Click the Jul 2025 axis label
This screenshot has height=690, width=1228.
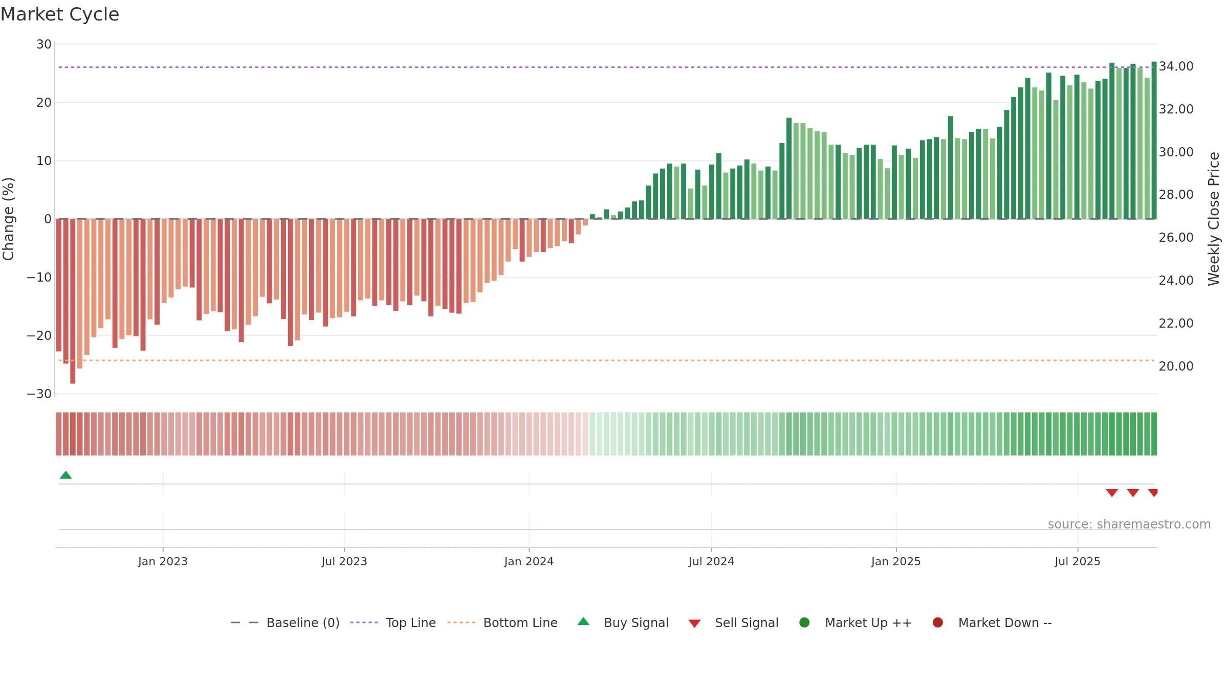pos(1078,561)
